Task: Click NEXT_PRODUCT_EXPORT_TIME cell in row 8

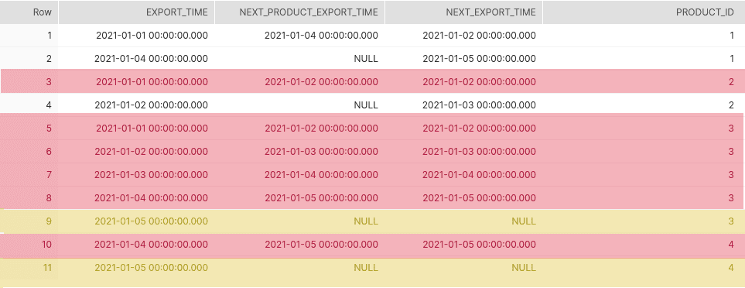Action: click(321, 197)
